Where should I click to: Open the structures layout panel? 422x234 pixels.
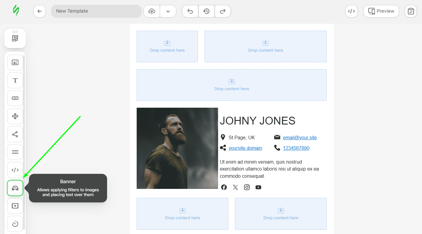15,38
